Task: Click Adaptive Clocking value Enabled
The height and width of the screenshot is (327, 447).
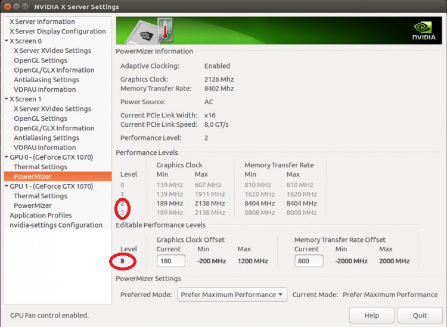Action: click(217, 66)
